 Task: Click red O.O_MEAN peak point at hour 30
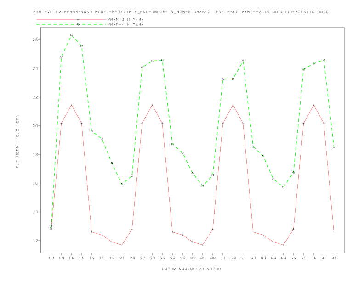tap(152, 105)
